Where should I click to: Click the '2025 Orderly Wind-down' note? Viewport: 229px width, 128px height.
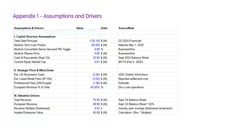(x=133, y=74)
